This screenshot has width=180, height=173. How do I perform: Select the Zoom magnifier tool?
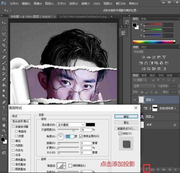click(4, 131)
